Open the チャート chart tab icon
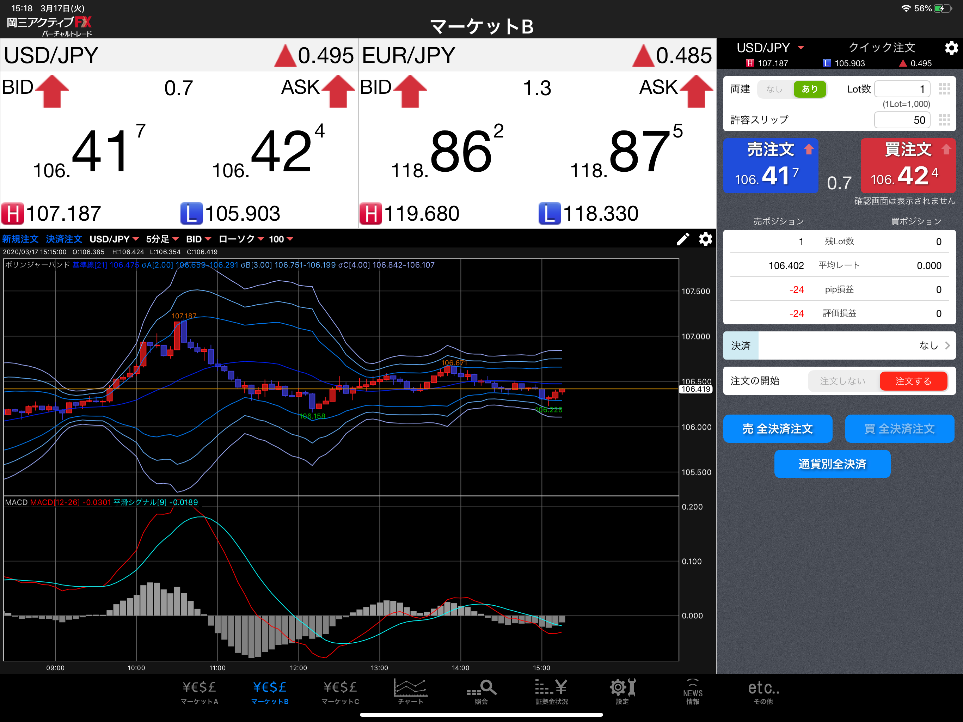The image size is (963, 722). coord(410,692)
